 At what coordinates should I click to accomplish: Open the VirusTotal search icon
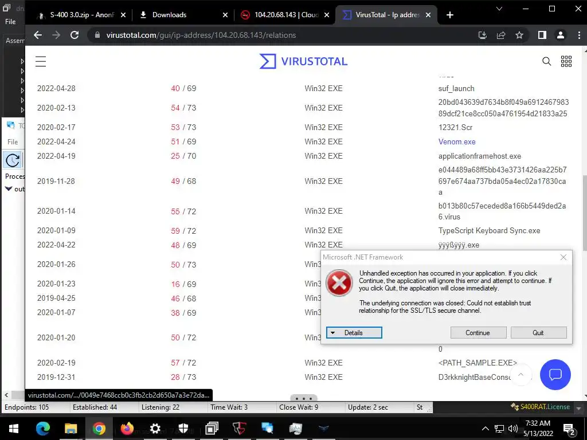click(x=546, y=61)
